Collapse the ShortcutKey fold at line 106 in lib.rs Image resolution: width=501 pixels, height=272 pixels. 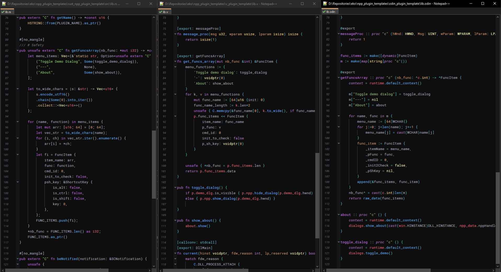coord(18,182)
